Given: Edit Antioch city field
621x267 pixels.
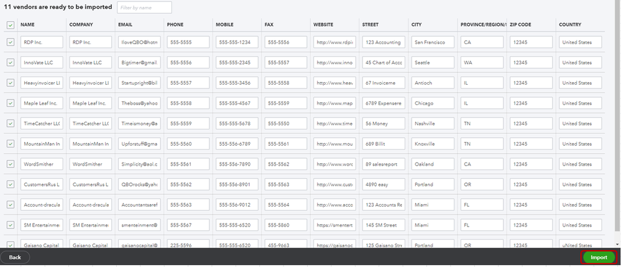Looking at the screenshot, I should (433, 83).
